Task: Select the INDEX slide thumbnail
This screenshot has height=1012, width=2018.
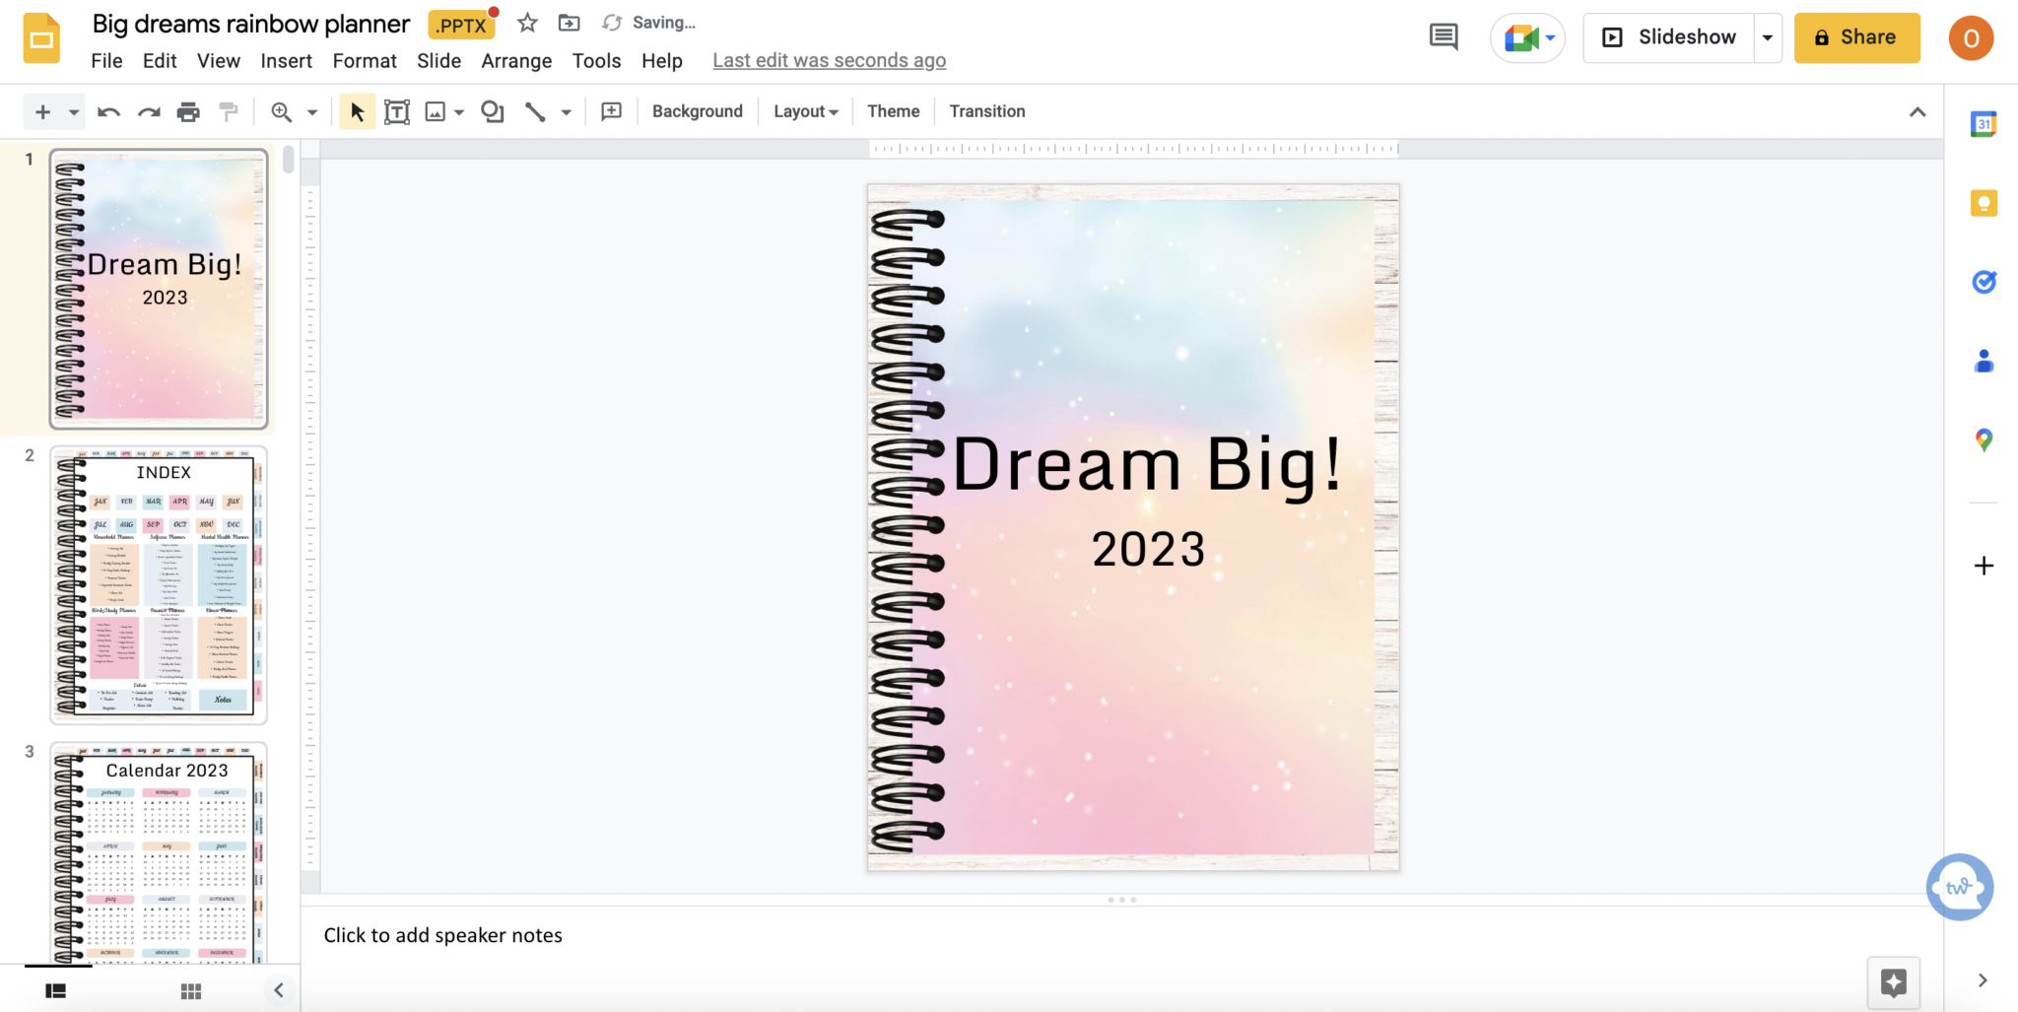Action: click(158, 585)
